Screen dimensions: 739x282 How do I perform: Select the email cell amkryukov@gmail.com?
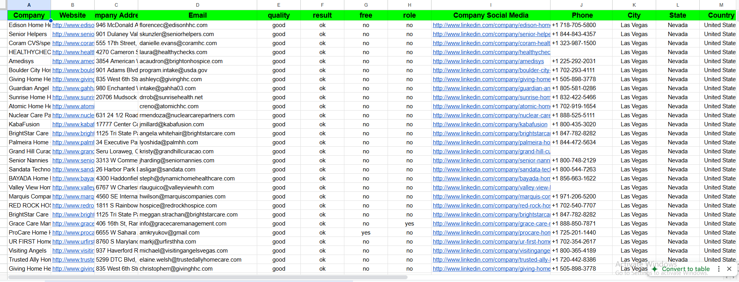198,233
